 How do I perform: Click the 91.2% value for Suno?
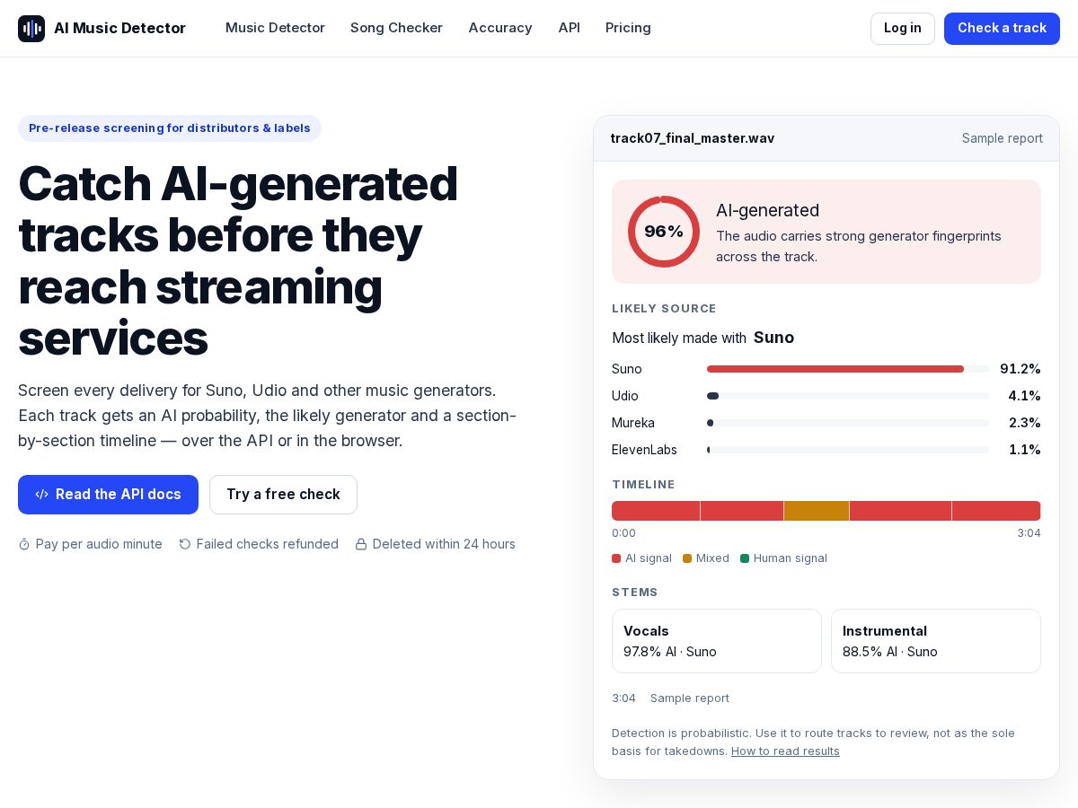coord(1021,369)
